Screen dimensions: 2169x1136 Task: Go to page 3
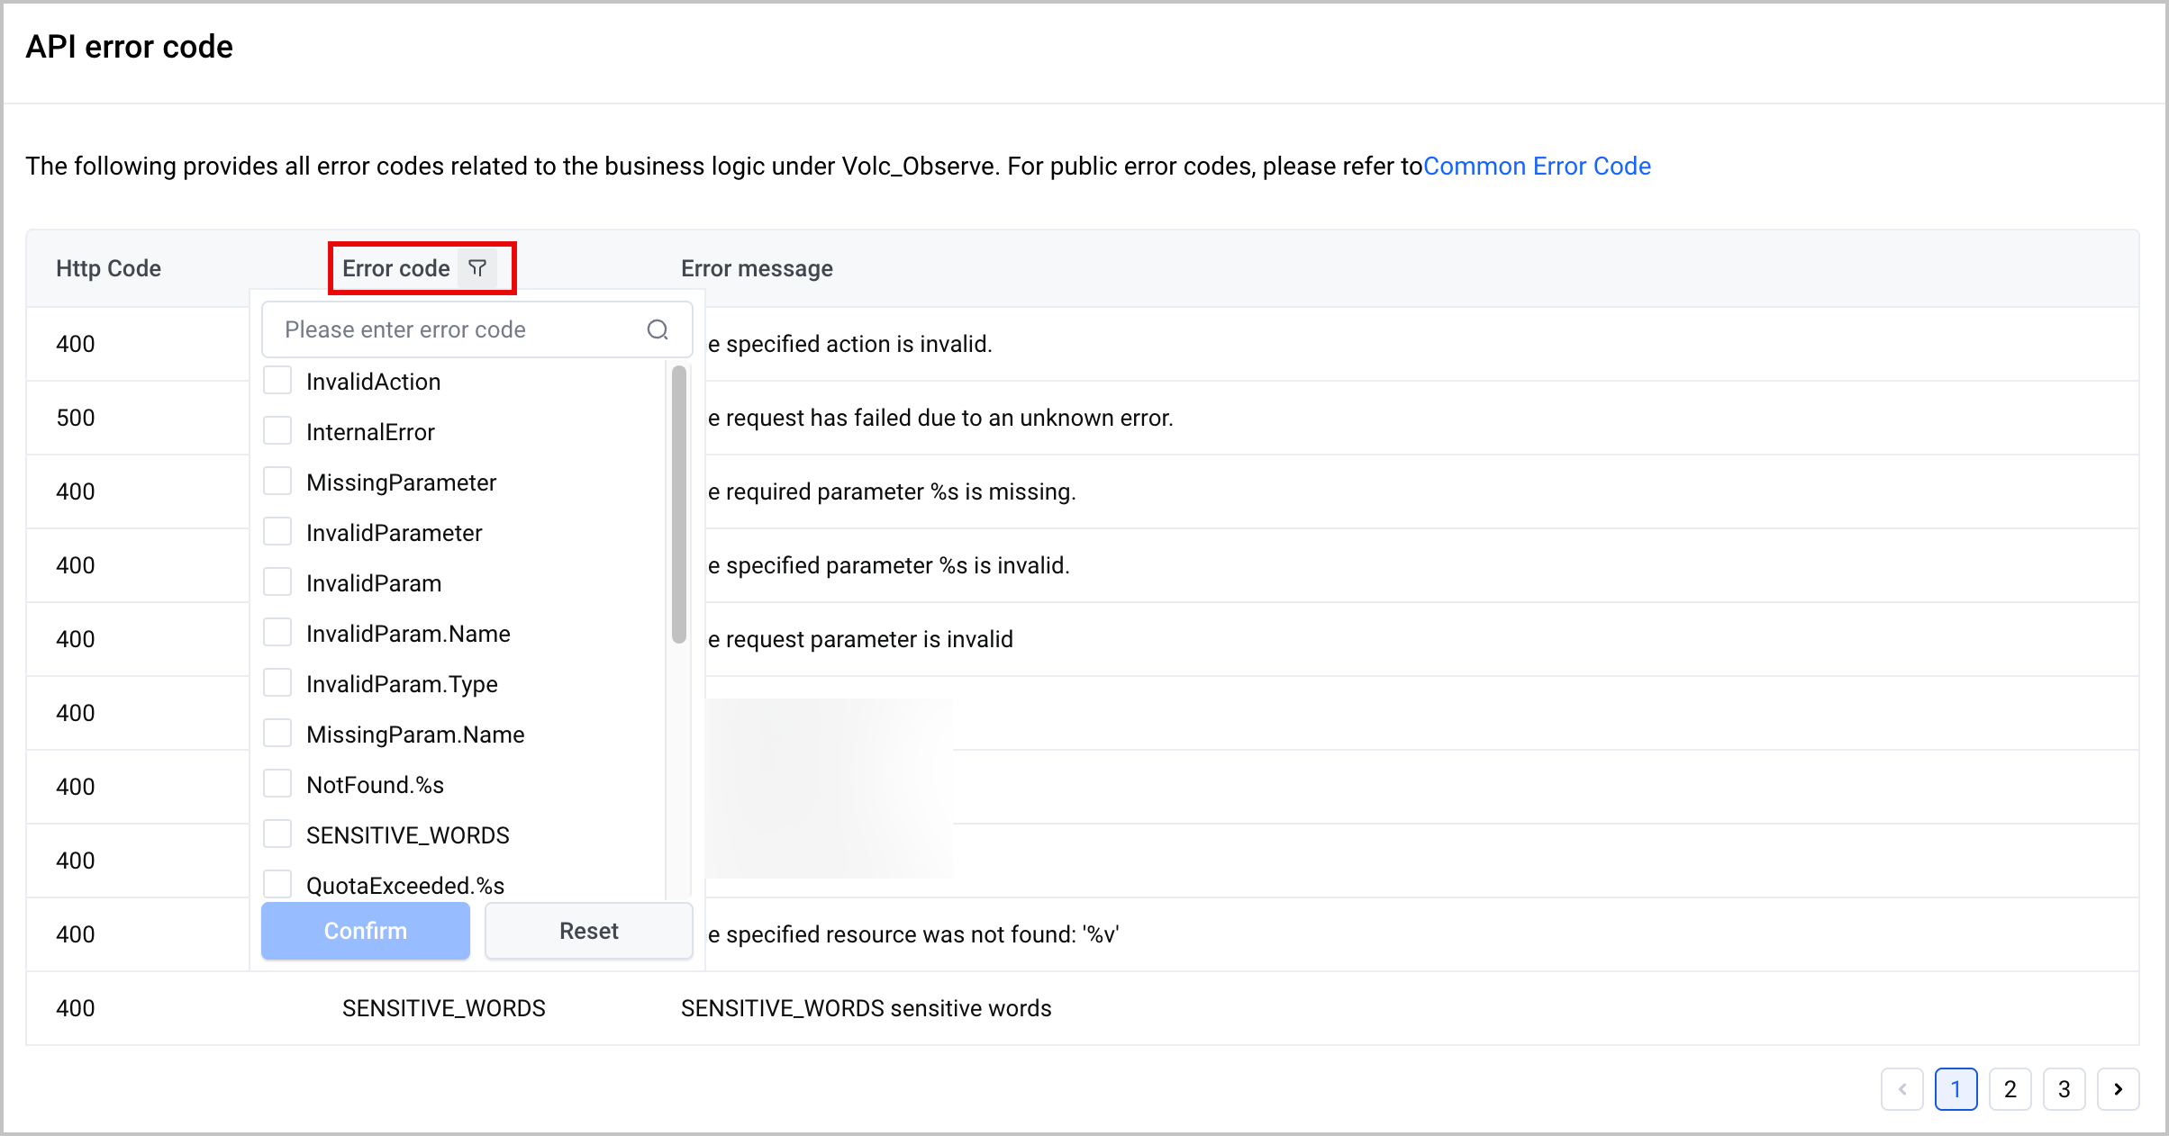point(2065,1089)
